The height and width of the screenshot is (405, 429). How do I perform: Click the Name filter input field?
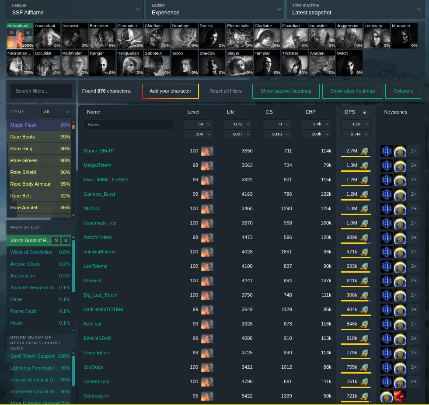[x=129, y=125]
